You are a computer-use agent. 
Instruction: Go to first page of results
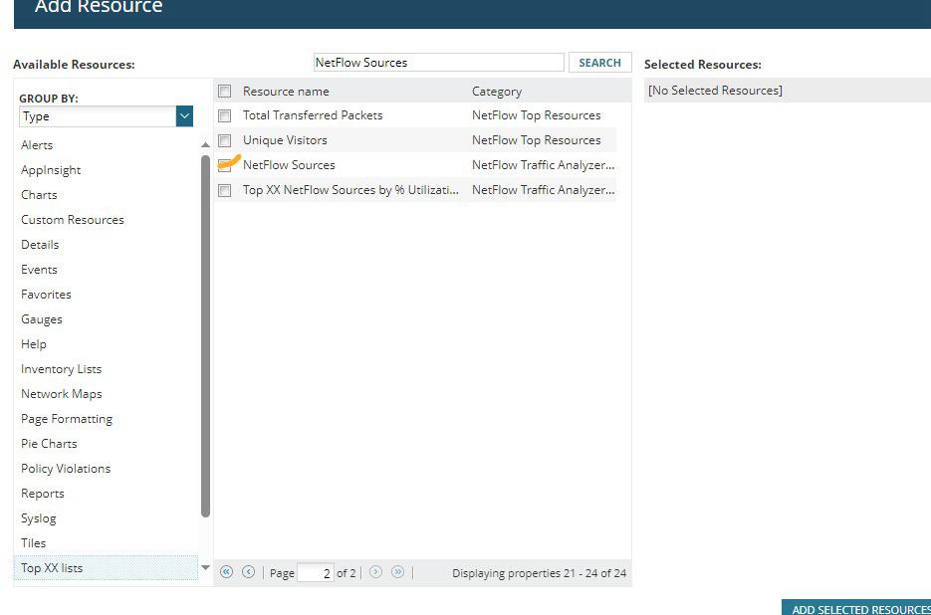point(226,572)
